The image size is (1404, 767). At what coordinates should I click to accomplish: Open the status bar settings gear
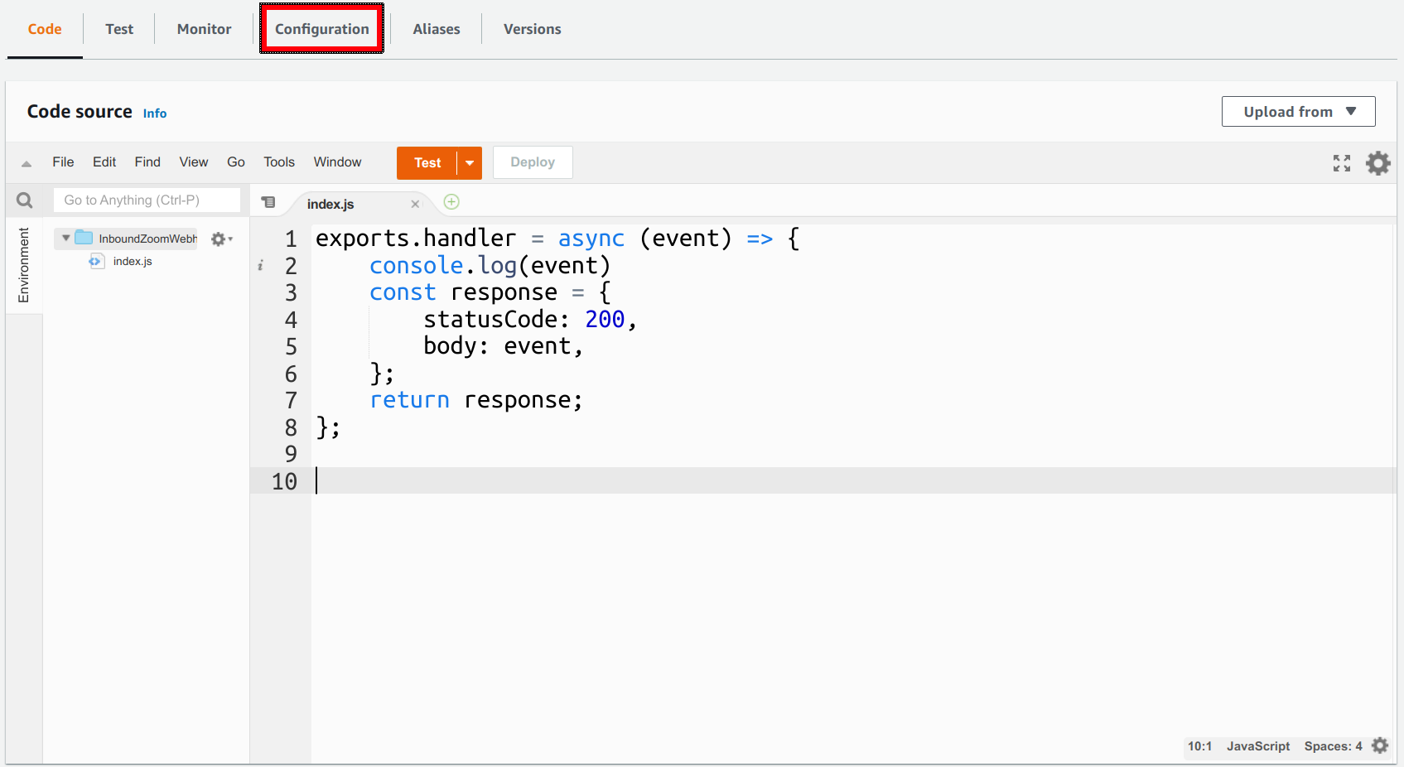(1377, 745)
